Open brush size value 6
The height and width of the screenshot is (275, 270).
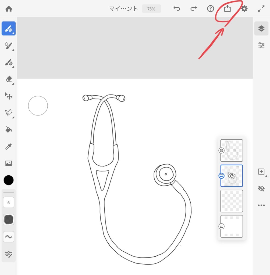9,202
